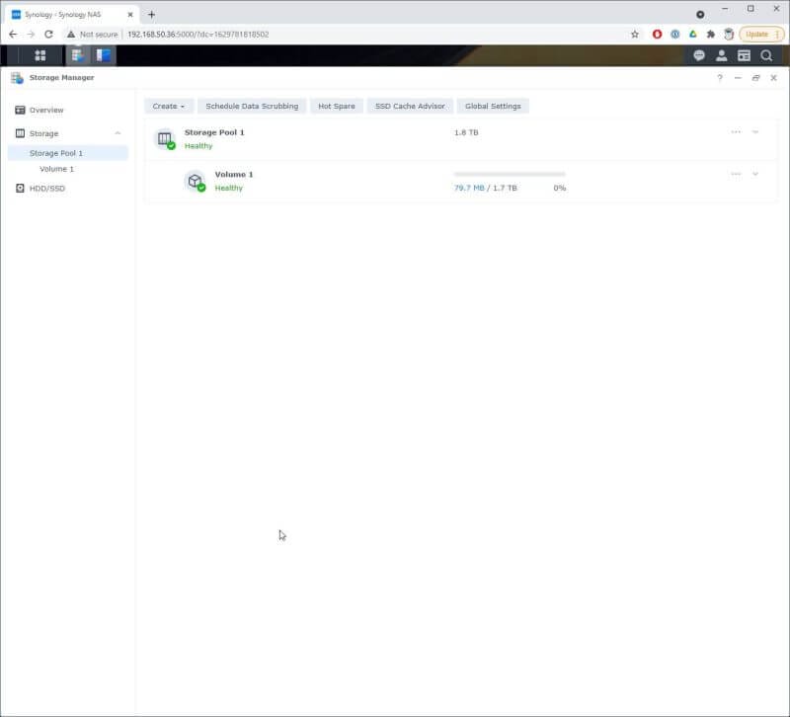Open the Create dropdown
The width and height of the screenshot is (790, 717).
[x=167, y=106]
